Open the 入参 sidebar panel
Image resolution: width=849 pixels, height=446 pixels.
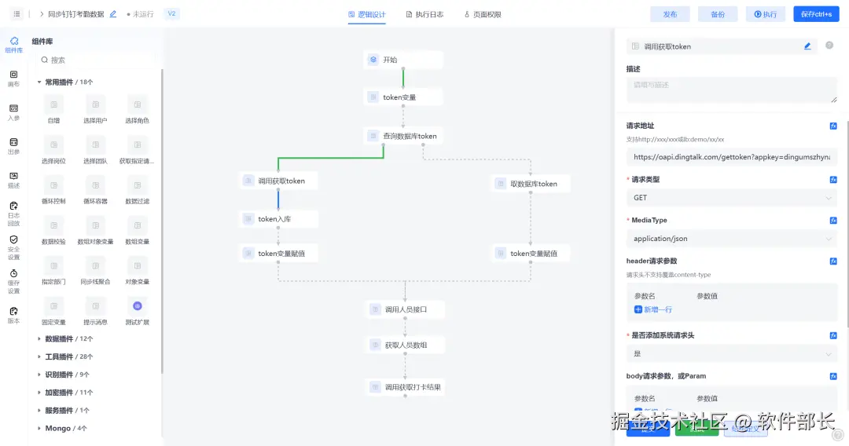click(x=13, y=111)
